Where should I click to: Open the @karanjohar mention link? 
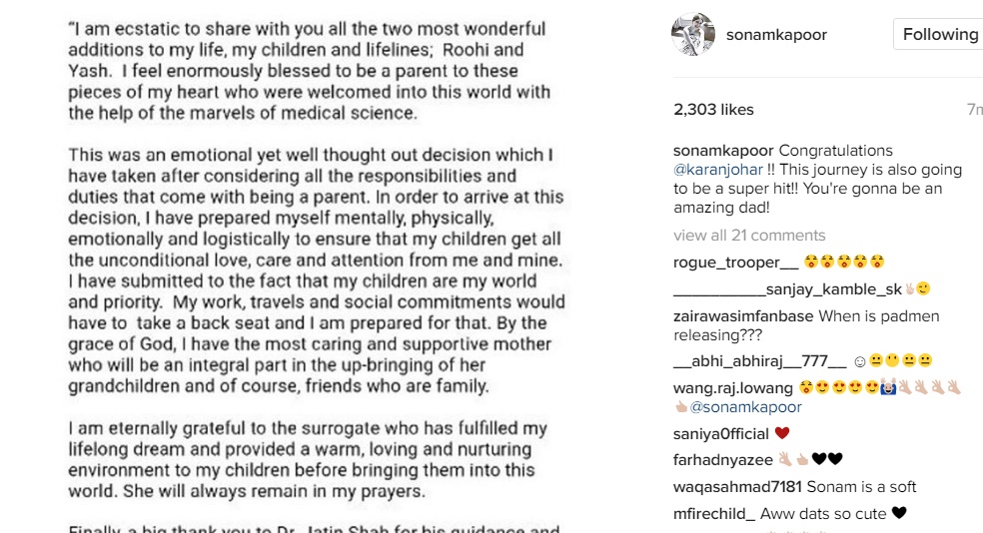(718, 170)
